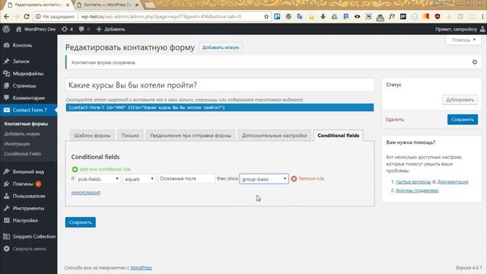Open Плагины in sidebar
Screen dimensions: 487x274
point(23,184)
